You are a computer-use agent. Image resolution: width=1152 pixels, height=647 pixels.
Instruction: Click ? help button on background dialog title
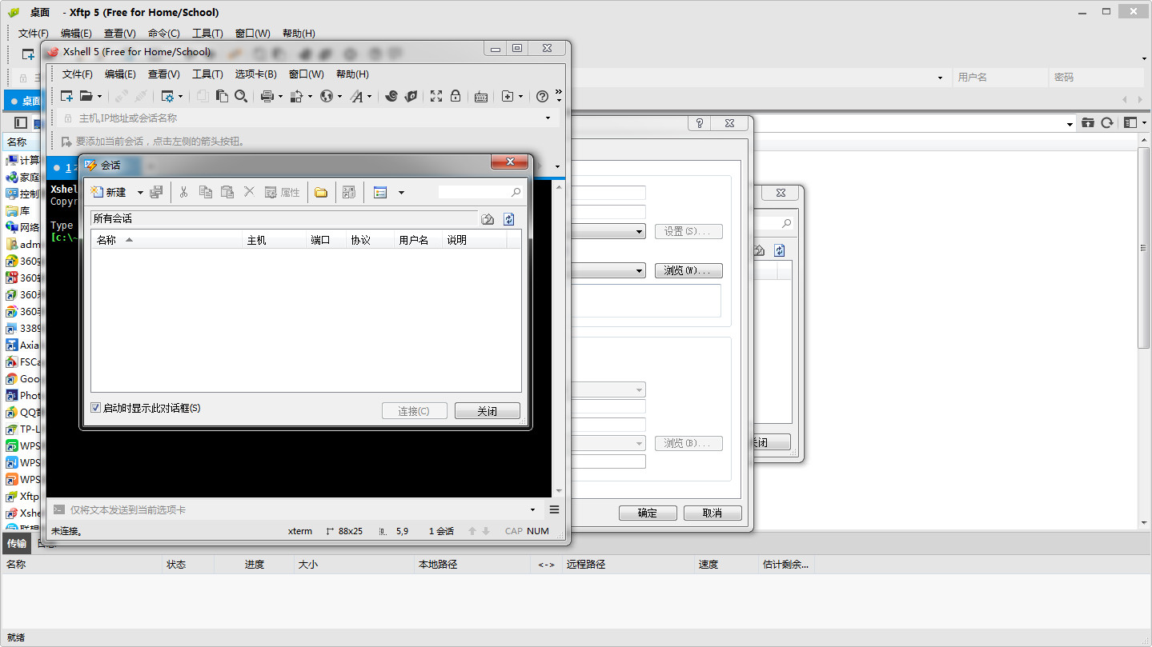pyautogui.click(x=700, y=123)
